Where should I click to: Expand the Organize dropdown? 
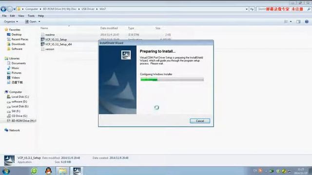tap(11, 21)
